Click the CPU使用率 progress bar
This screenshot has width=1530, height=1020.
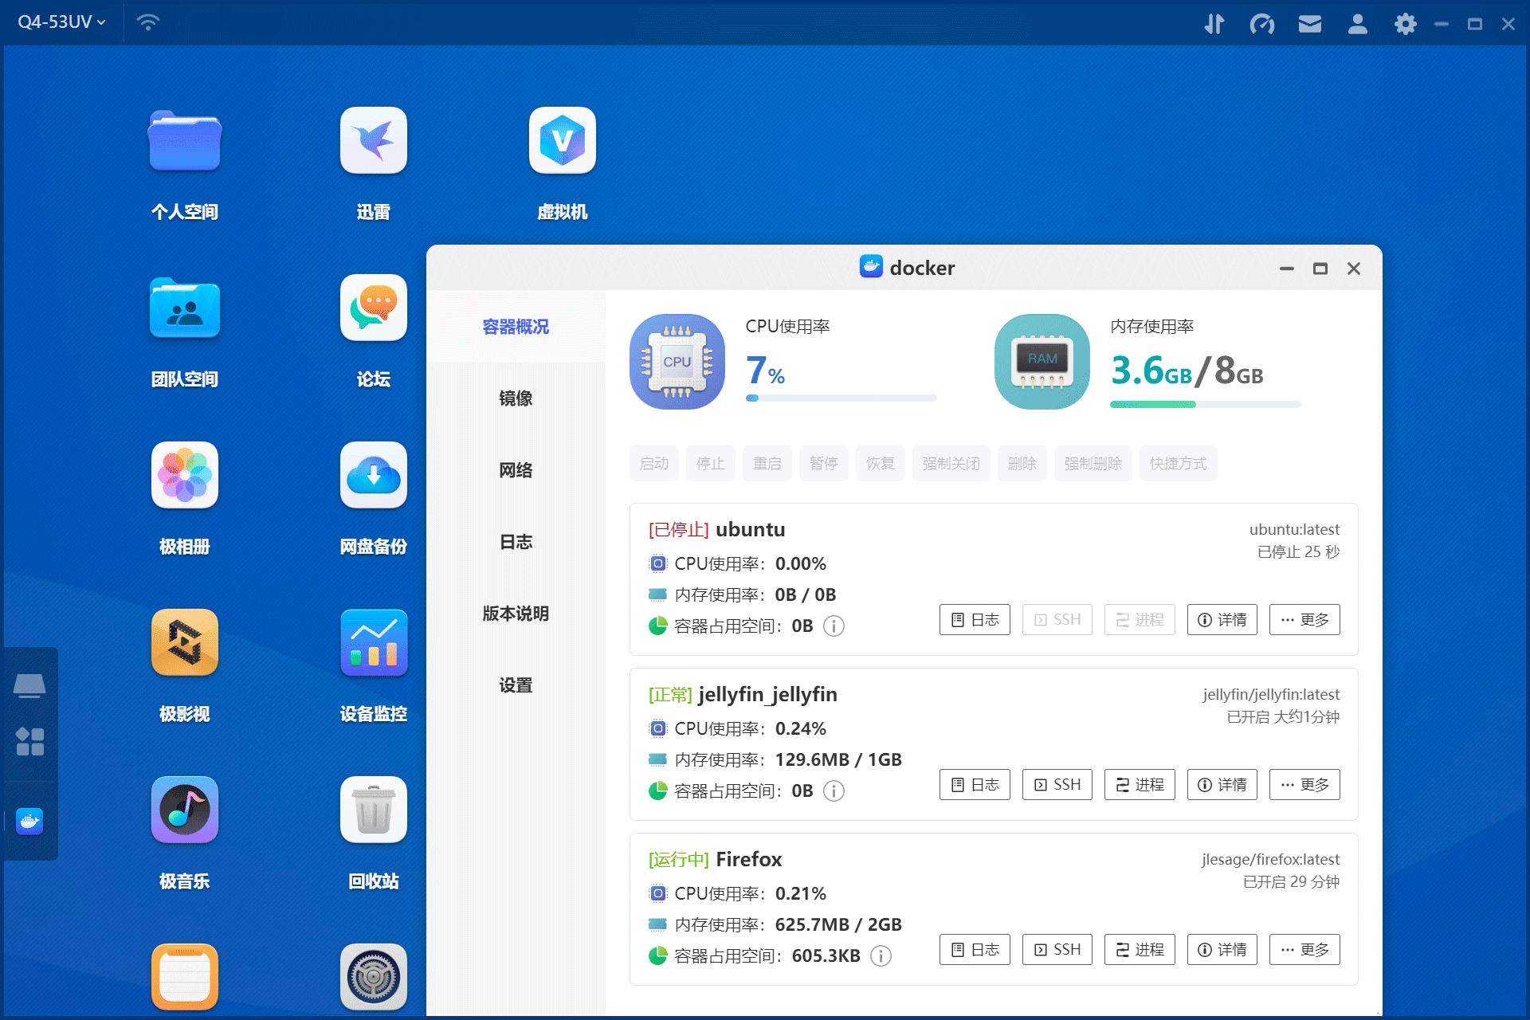tap(841, 398)
